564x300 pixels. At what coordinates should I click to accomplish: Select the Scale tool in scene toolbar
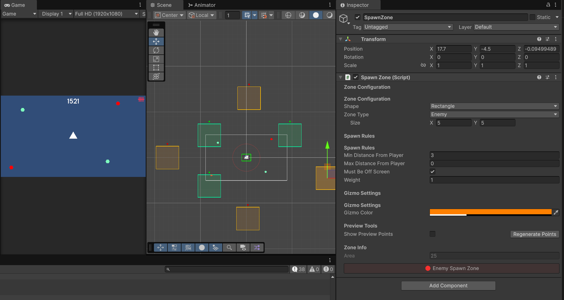[x=156, y=59]
